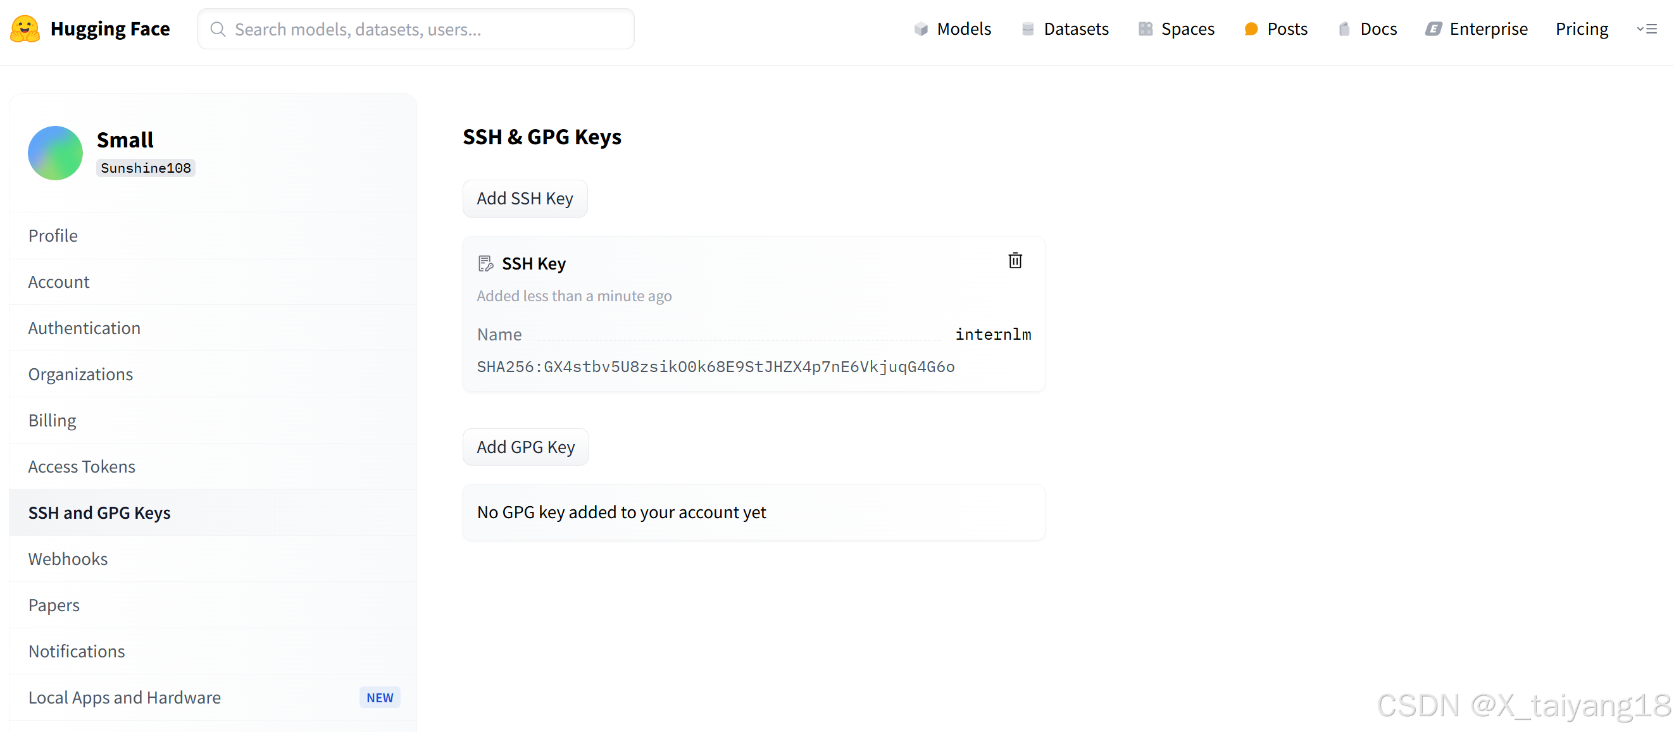Viewport: 1674px width, 732px height.
Task: Go to Authentication settings
Action: pos(84,328)
